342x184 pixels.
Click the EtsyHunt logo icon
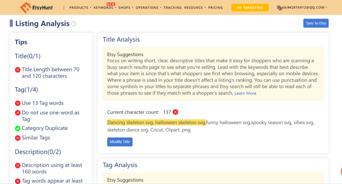point(25,7)
